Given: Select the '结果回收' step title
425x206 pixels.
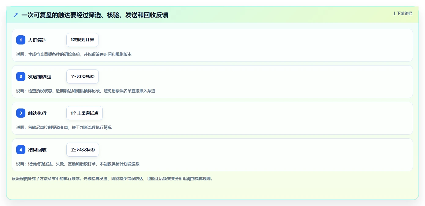Looking at the screenshot, I should tap(37, 150).
